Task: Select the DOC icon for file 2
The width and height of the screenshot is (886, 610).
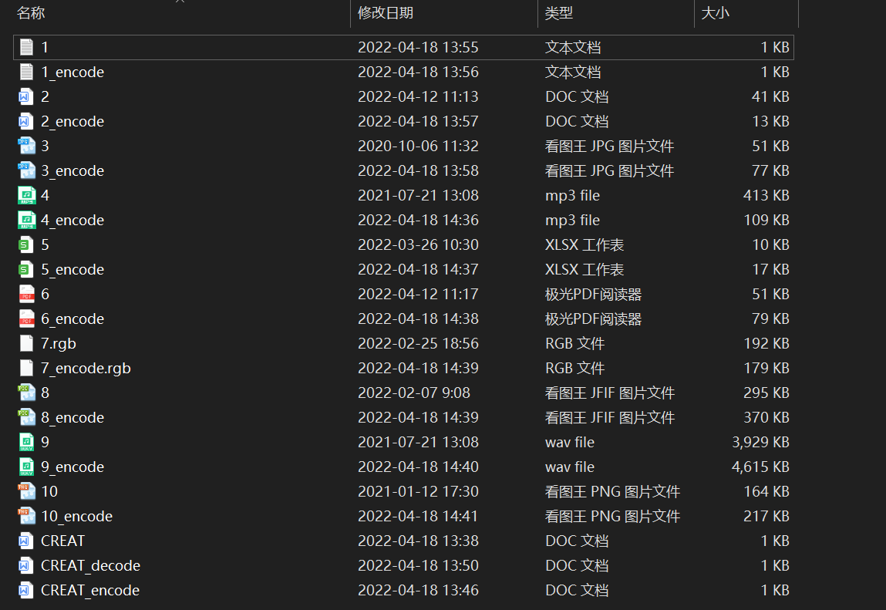Action: tap(26, 96)
